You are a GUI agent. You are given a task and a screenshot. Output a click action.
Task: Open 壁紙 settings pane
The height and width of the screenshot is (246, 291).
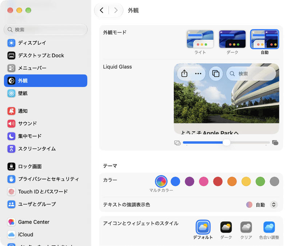coord(46,94)
